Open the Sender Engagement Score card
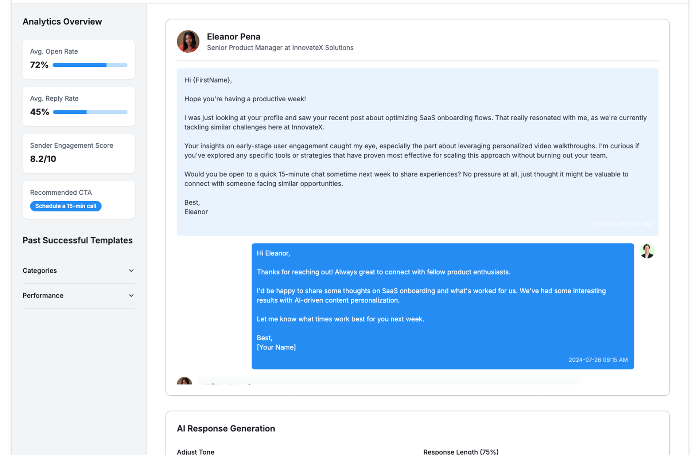700x455 pixels. coord(78,153)
